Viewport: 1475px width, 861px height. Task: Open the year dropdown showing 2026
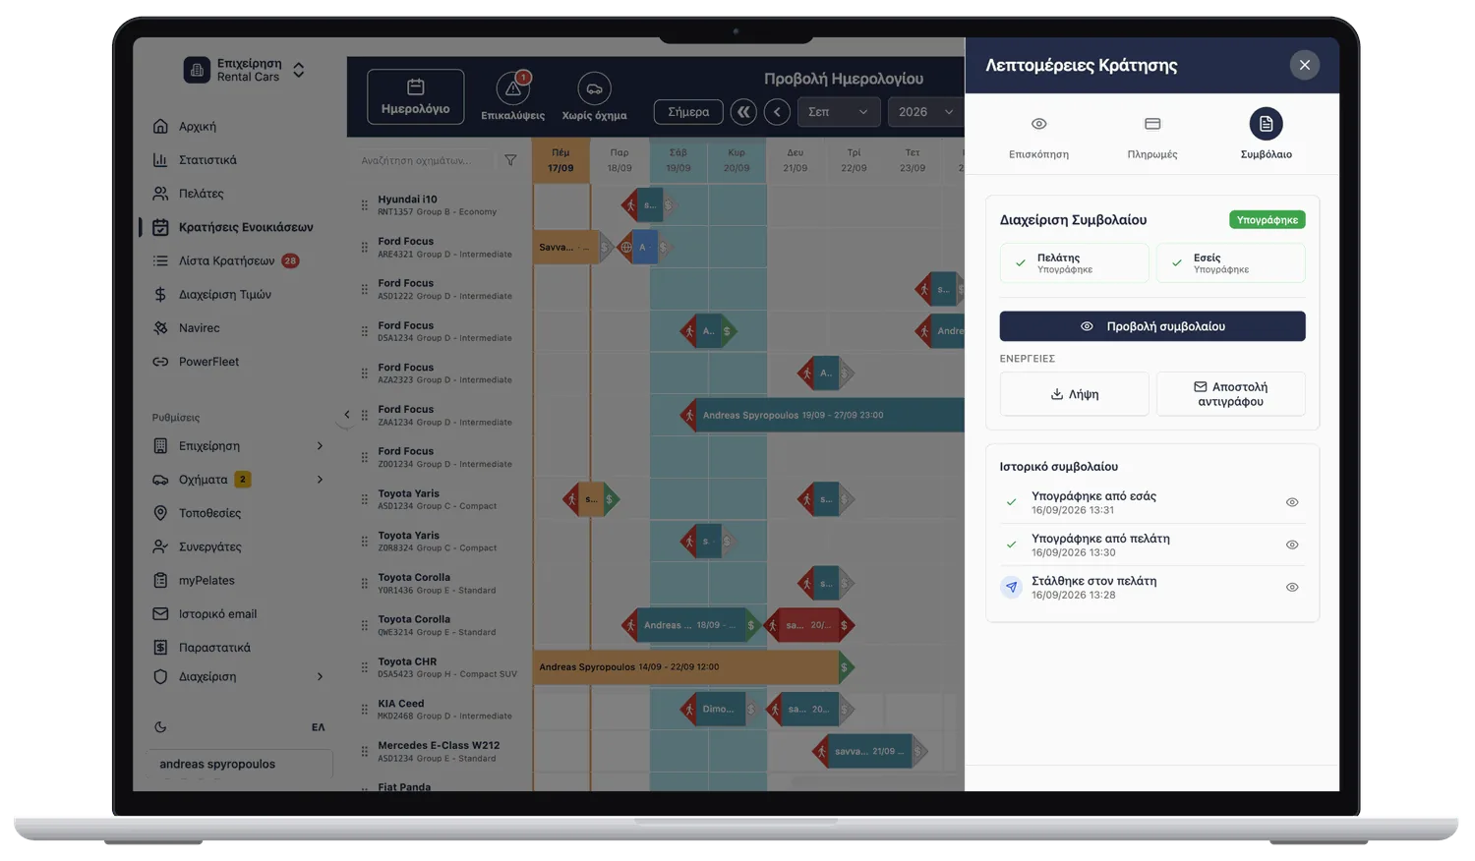pyautogui.click(x=924, y=112)
